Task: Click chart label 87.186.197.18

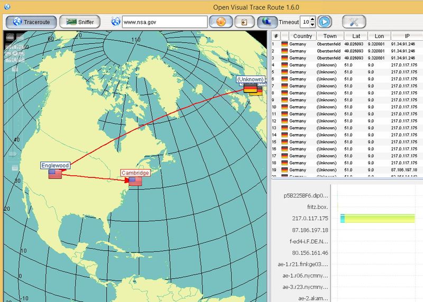Action: 310,230
